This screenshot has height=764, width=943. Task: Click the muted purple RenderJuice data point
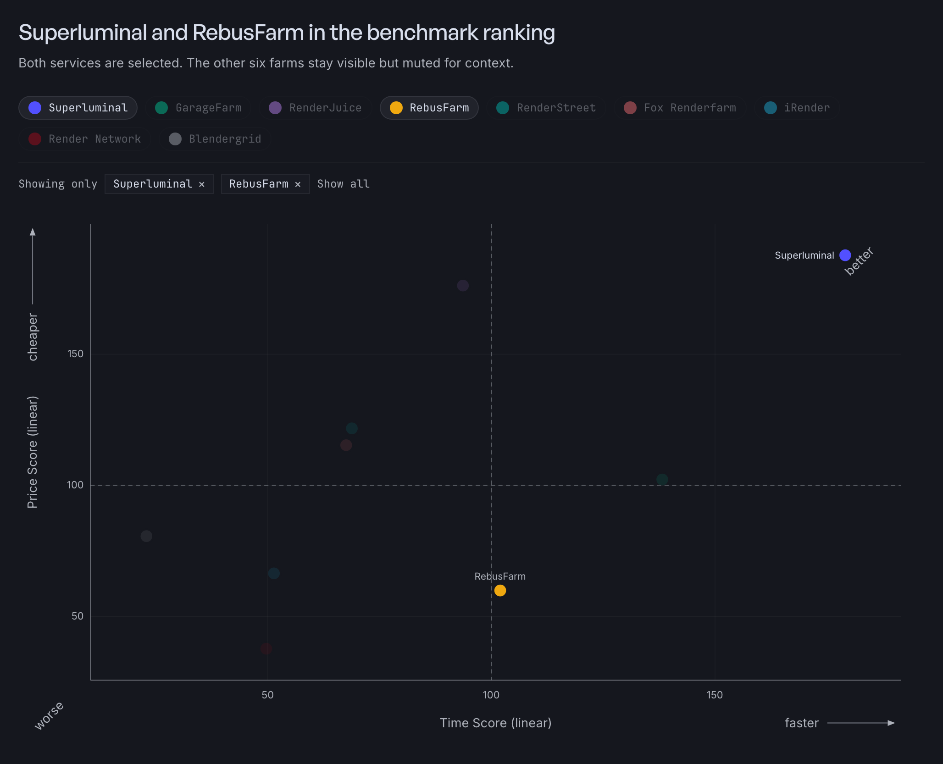463,286
